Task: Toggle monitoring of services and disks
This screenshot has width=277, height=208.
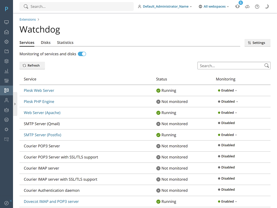Action: (x=82, y=54)
